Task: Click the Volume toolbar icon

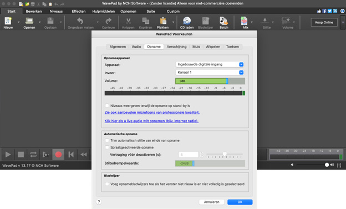Action: tap(286, 21)
